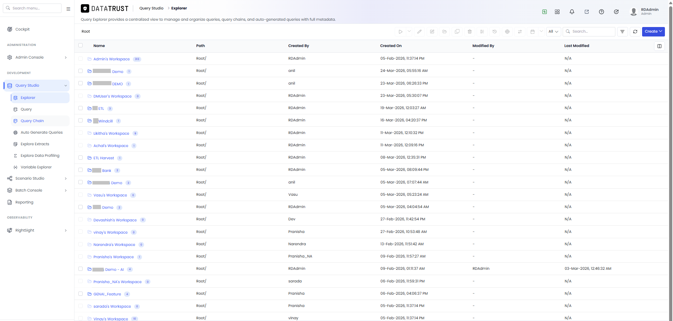Click the split/move toolbar icon
673x321 pixels.
tap(482, 32)
